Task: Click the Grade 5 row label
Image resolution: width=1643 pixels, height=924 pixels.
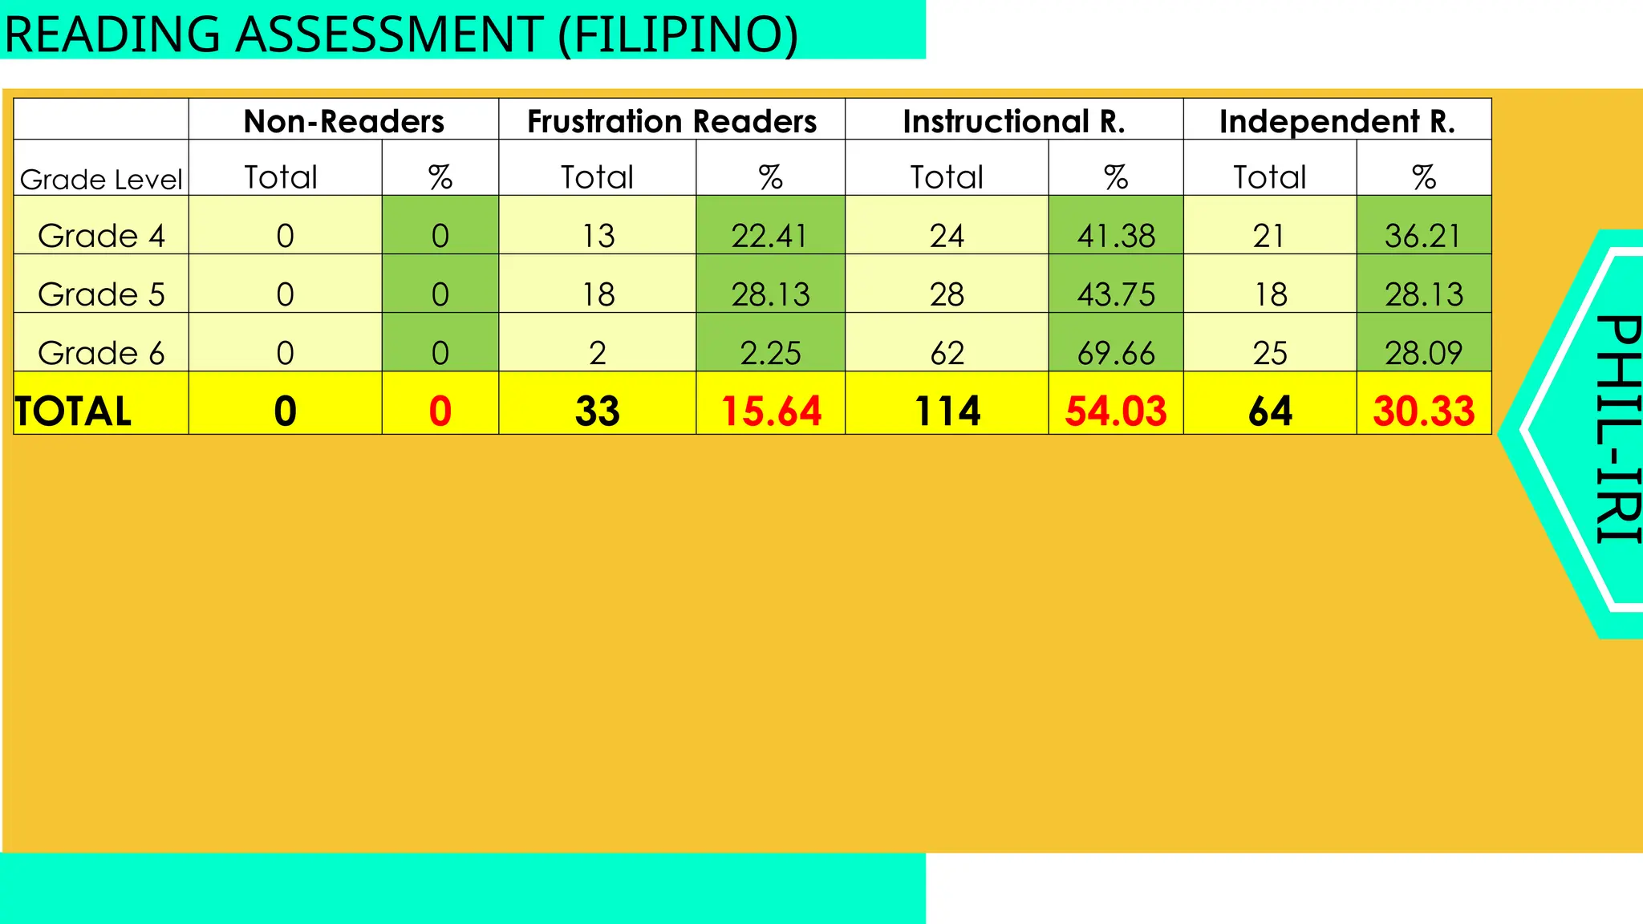Action: click(x=101, y=294)
